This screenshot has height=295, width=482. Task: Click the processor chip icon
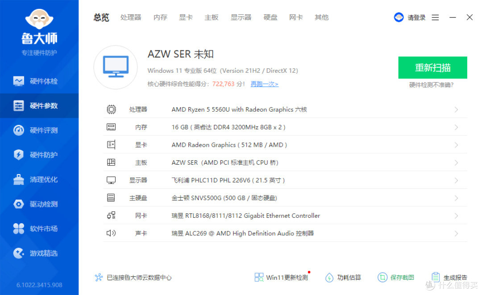pos(111,109)
